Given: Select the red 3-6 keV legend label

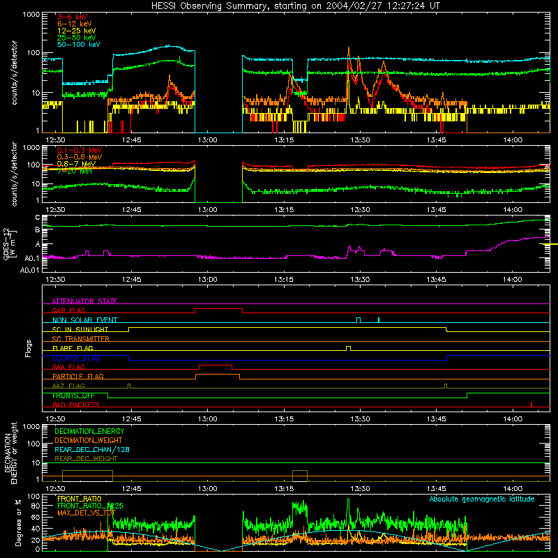Looking at the screenshot, I should point(73,17).
